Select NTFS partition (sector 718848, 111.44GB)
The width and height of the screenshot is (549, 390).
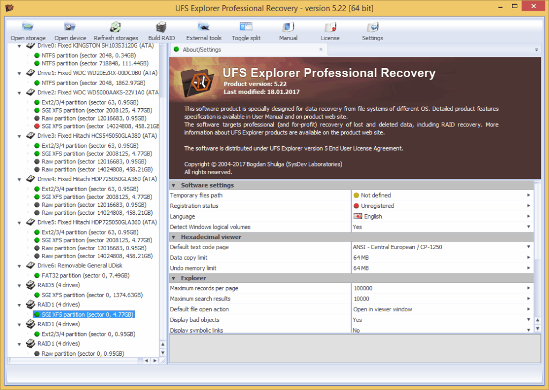95,63
